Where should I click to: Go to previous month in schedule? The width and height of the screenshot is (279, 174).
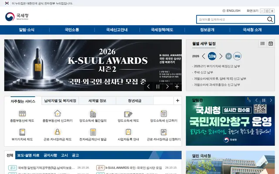click(204, 56)
